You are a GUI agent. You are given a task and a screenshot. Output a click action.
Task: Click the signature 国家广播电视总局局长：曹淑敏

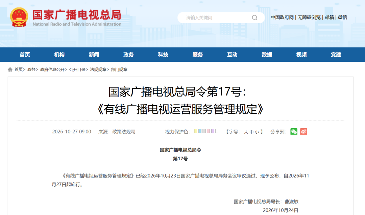(266, 202)
